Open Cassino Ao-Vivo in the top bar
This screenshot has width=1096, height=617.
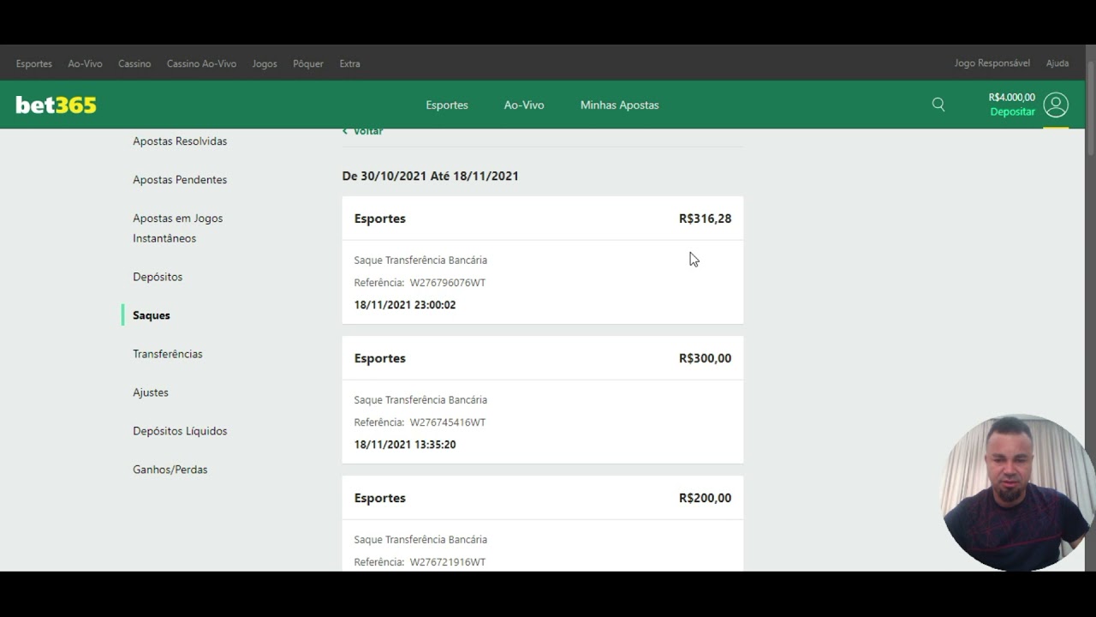click(201, 63)
